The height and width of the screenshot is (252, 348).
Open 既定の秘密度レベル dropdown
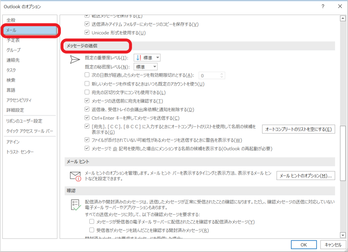[x=145, y=67]
